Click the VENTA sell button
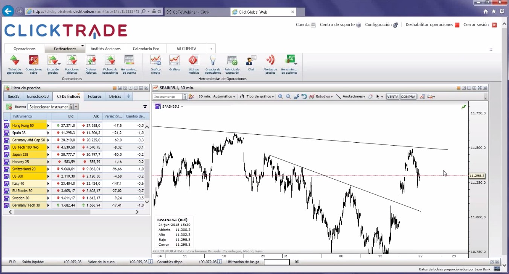 (x=393, y=97)
